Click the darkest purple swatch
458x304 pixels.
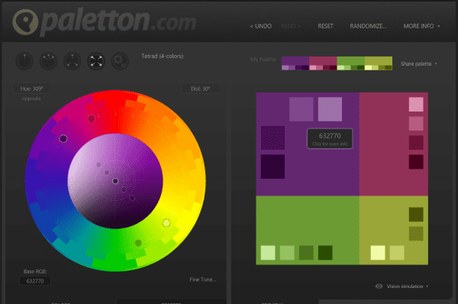point(273,167)
